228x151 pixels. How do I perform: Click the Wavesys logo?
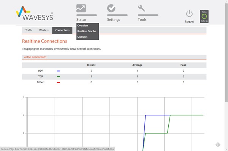click(x=35, y=13)
